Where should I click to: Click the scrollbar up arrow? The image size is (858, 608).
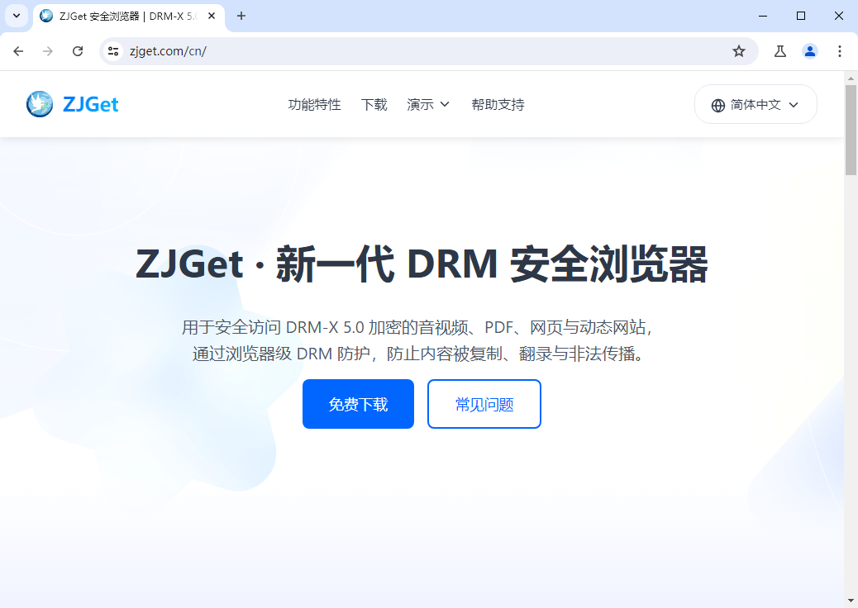click(851, 78)
